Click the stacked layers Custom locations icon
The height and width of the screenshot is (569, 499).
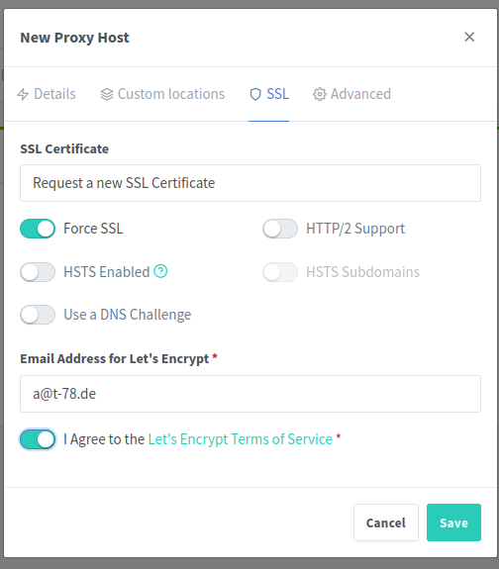(107, 94)
